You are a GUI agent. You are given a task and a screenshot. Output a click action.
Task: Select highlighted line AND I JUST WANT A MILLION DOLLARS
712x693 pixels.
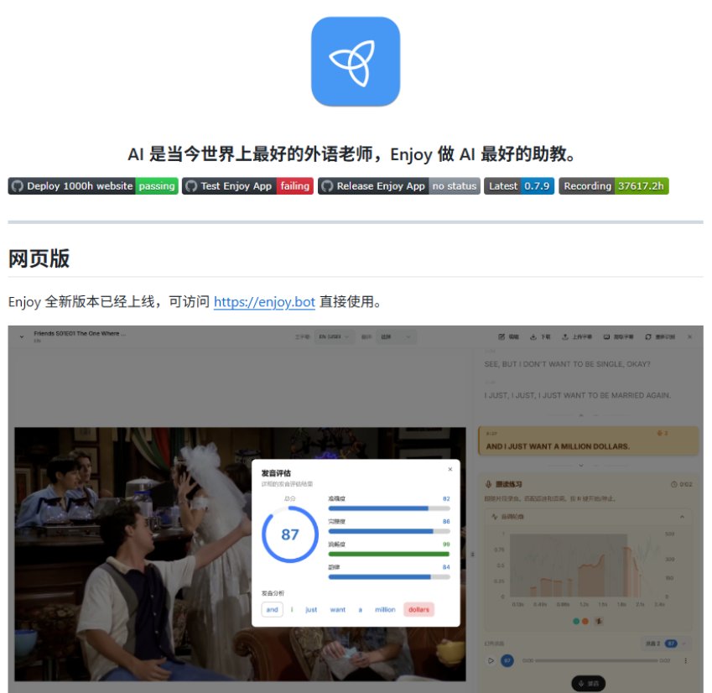[x=589, y=441]
